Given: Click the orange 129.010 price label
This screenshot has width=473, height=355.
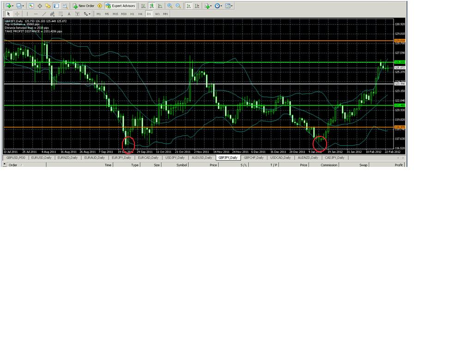Looking at the screenshot, I should point(400,41).
